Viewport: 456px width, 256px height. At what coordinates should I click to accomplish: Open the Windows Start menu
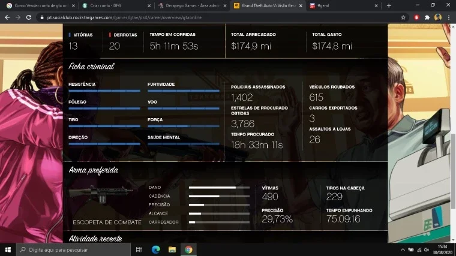click(x=8, y=249)
